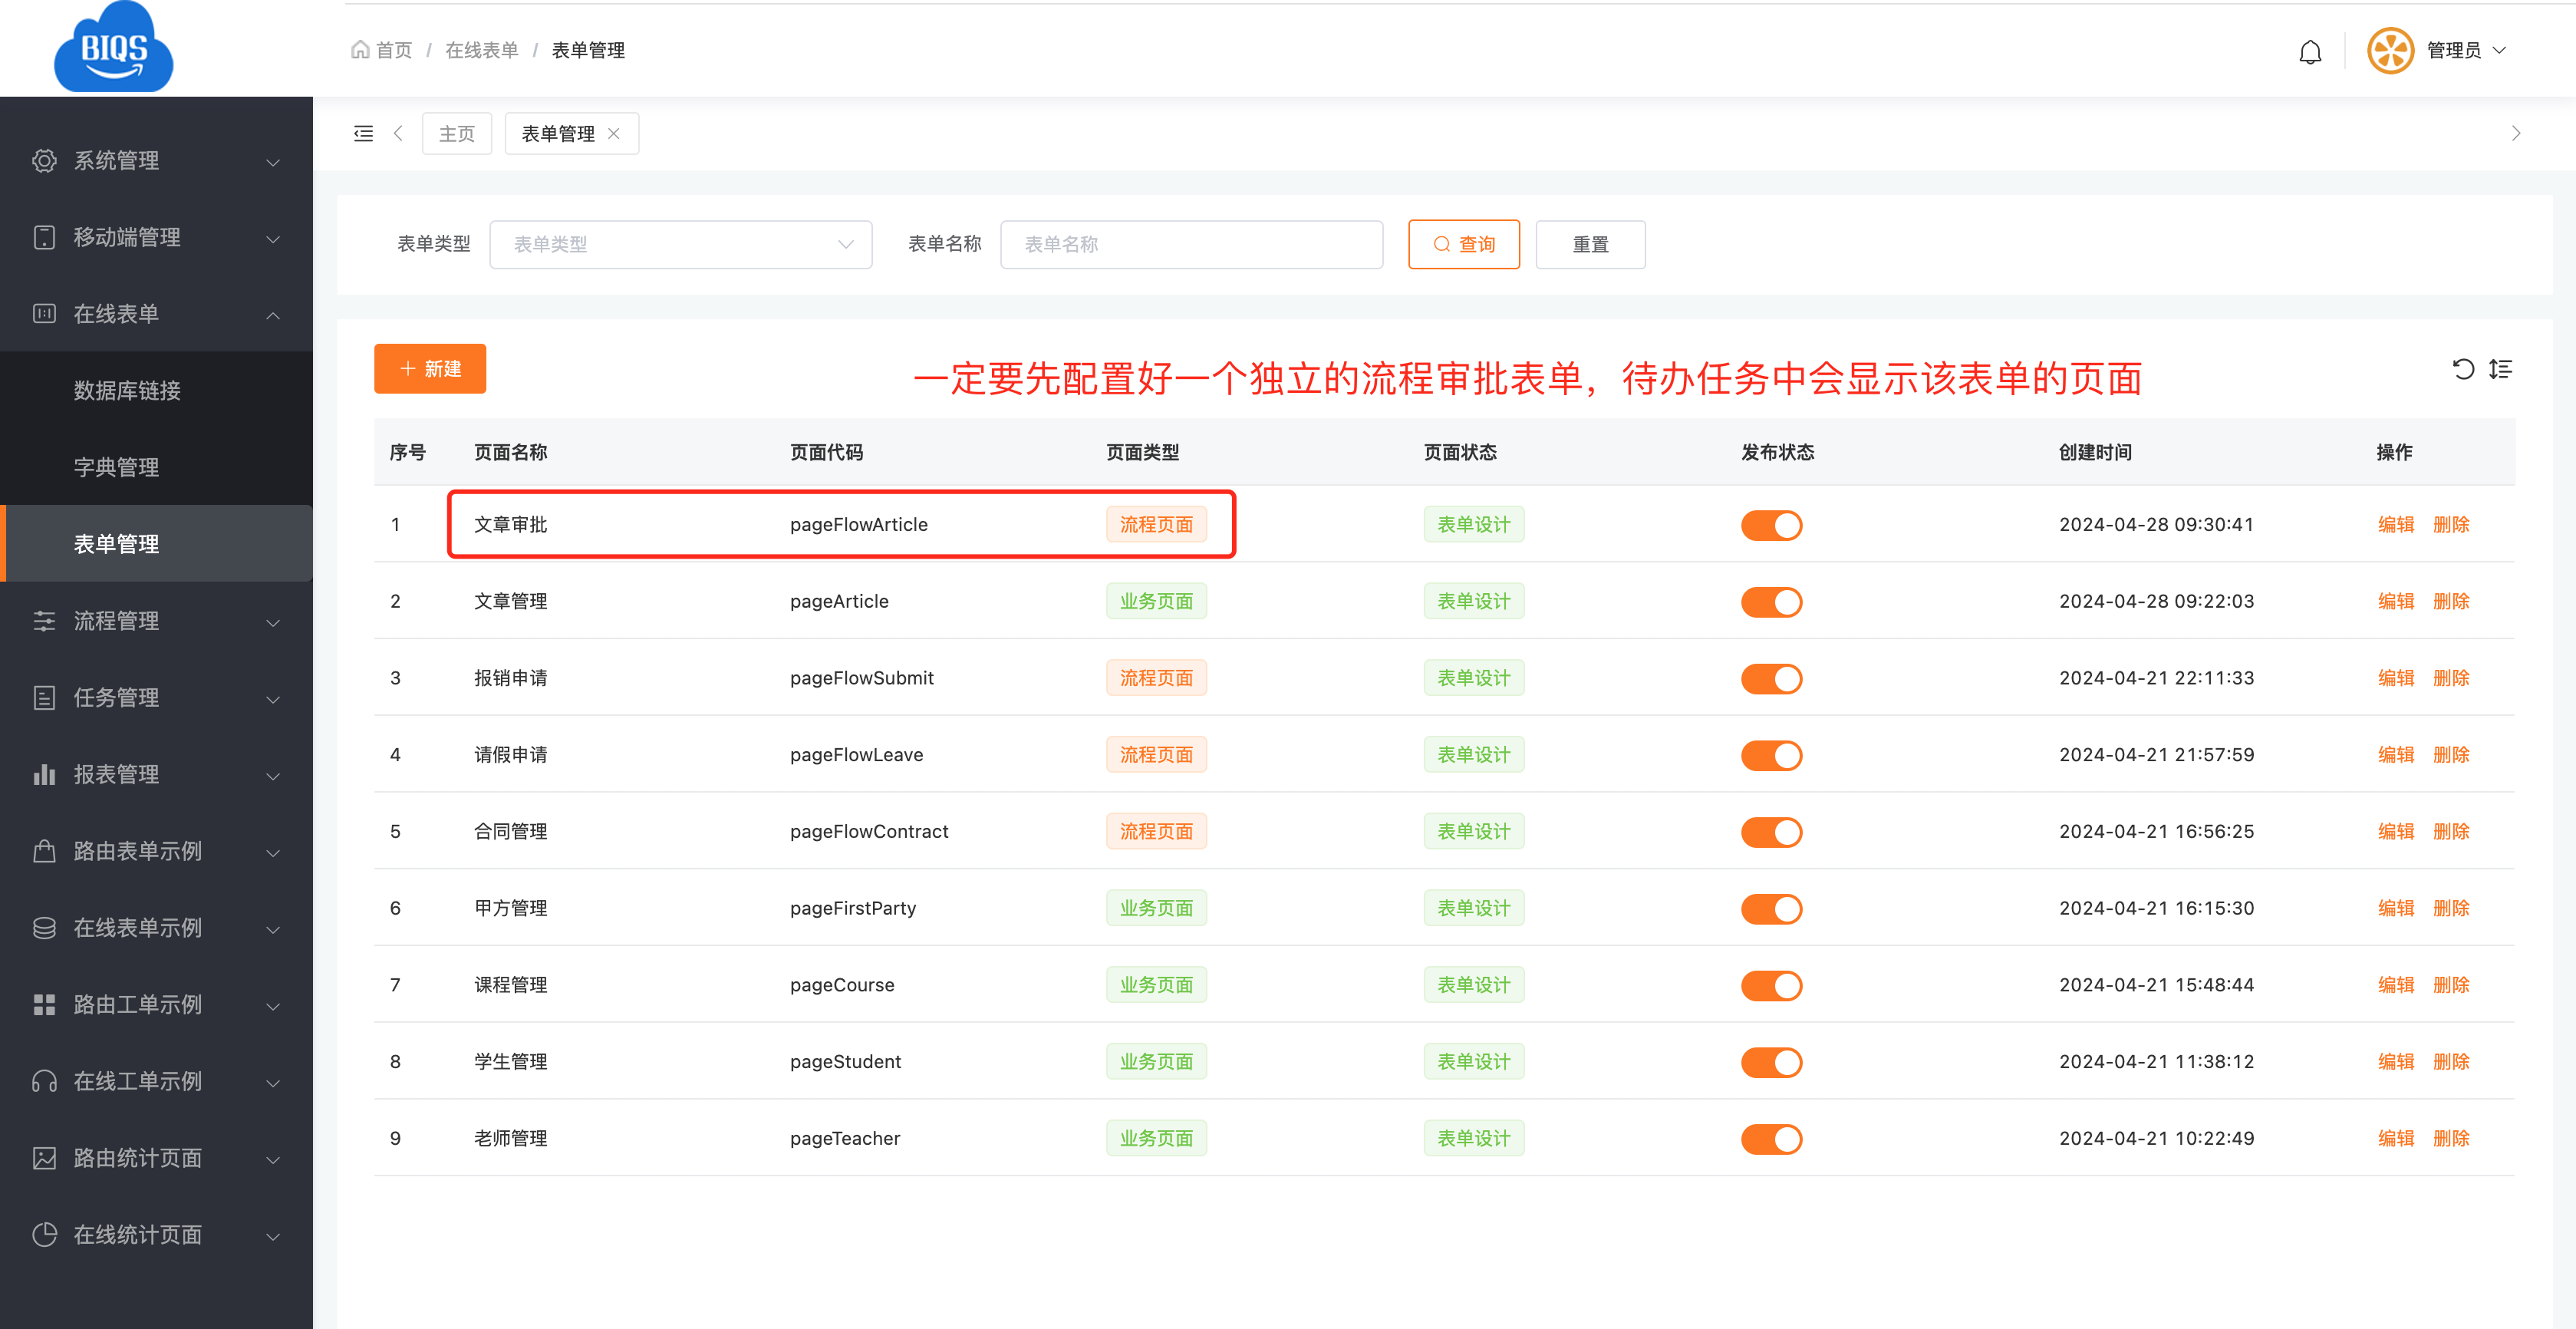Click the tab scroll left arrow
2576x1329 pixels.
(398, 134)
